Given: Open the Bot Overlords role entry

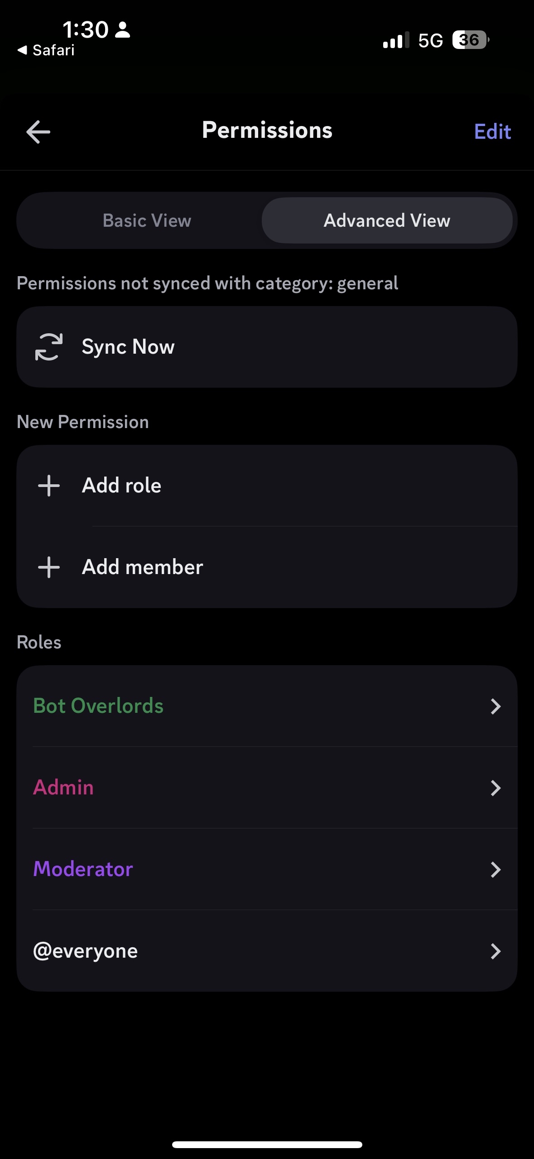Looking at the screenshot, I should [267, 706].
